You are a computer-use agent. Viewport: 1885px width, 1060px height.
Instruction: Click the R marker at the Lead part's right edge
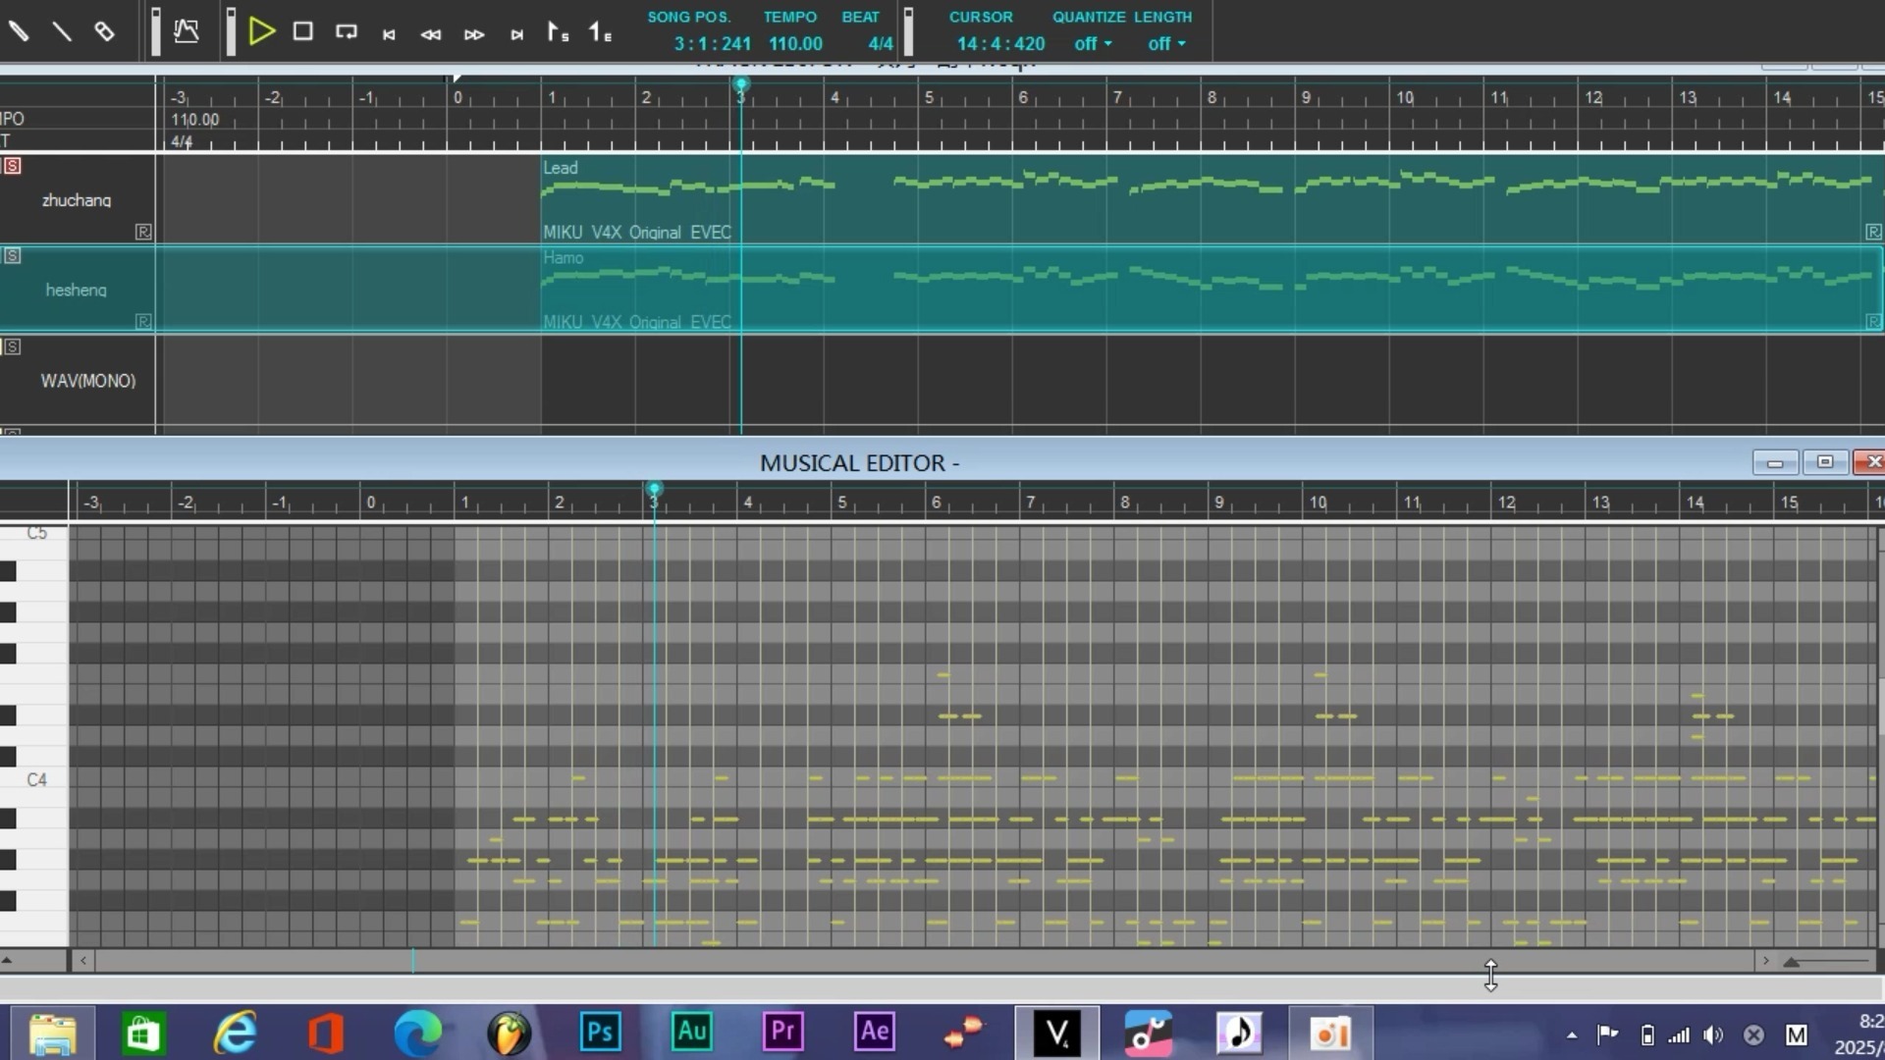click(x=1873, y=232)
